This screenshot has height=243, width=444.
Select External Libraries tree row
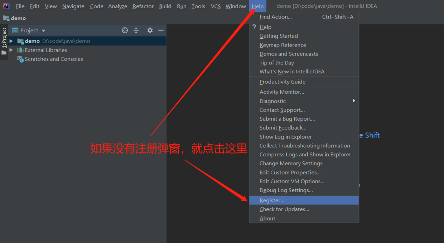click(x=87, y=50)
